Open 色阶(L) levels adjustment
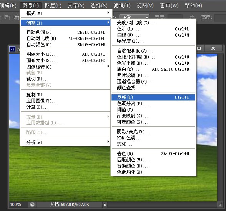This screenshot has height=211, width=226. 153,29
